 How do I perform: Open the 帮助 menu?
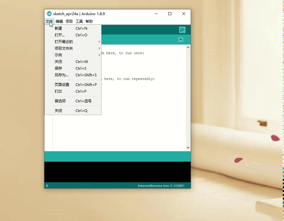click(x=89, y=21)
